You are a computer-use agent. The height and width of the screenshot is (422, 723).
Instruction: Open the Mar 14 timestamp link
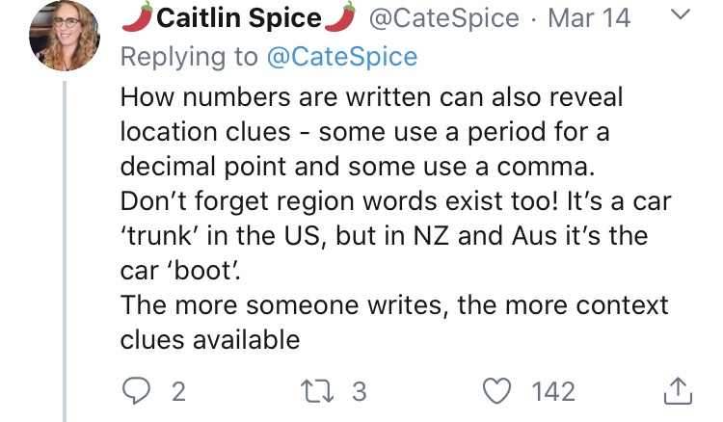click(x=589, y=18)
